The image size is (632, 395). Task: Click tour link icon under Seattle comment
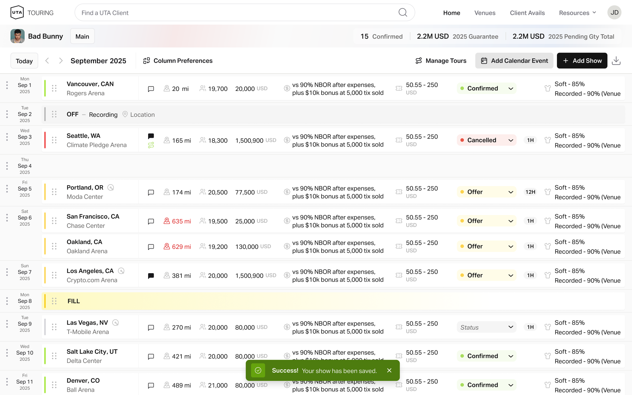[x=151, y=145]
